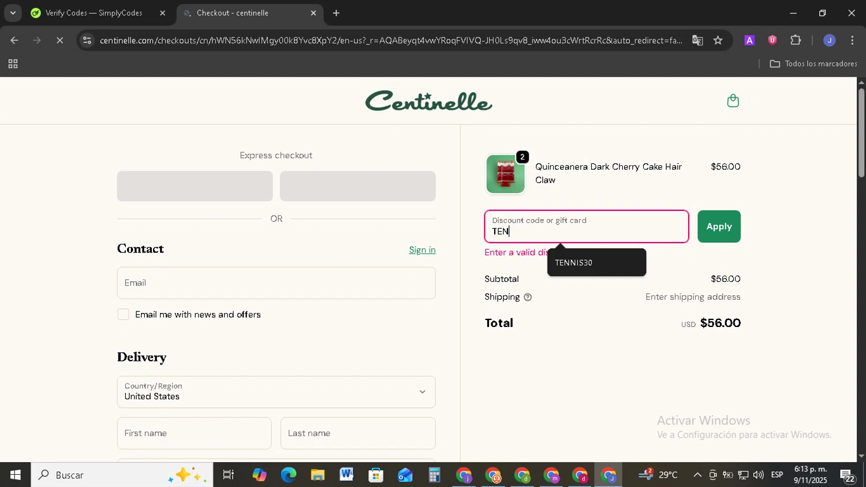
Task: Toggle Email me with news and offers
Action: point(123,314)
